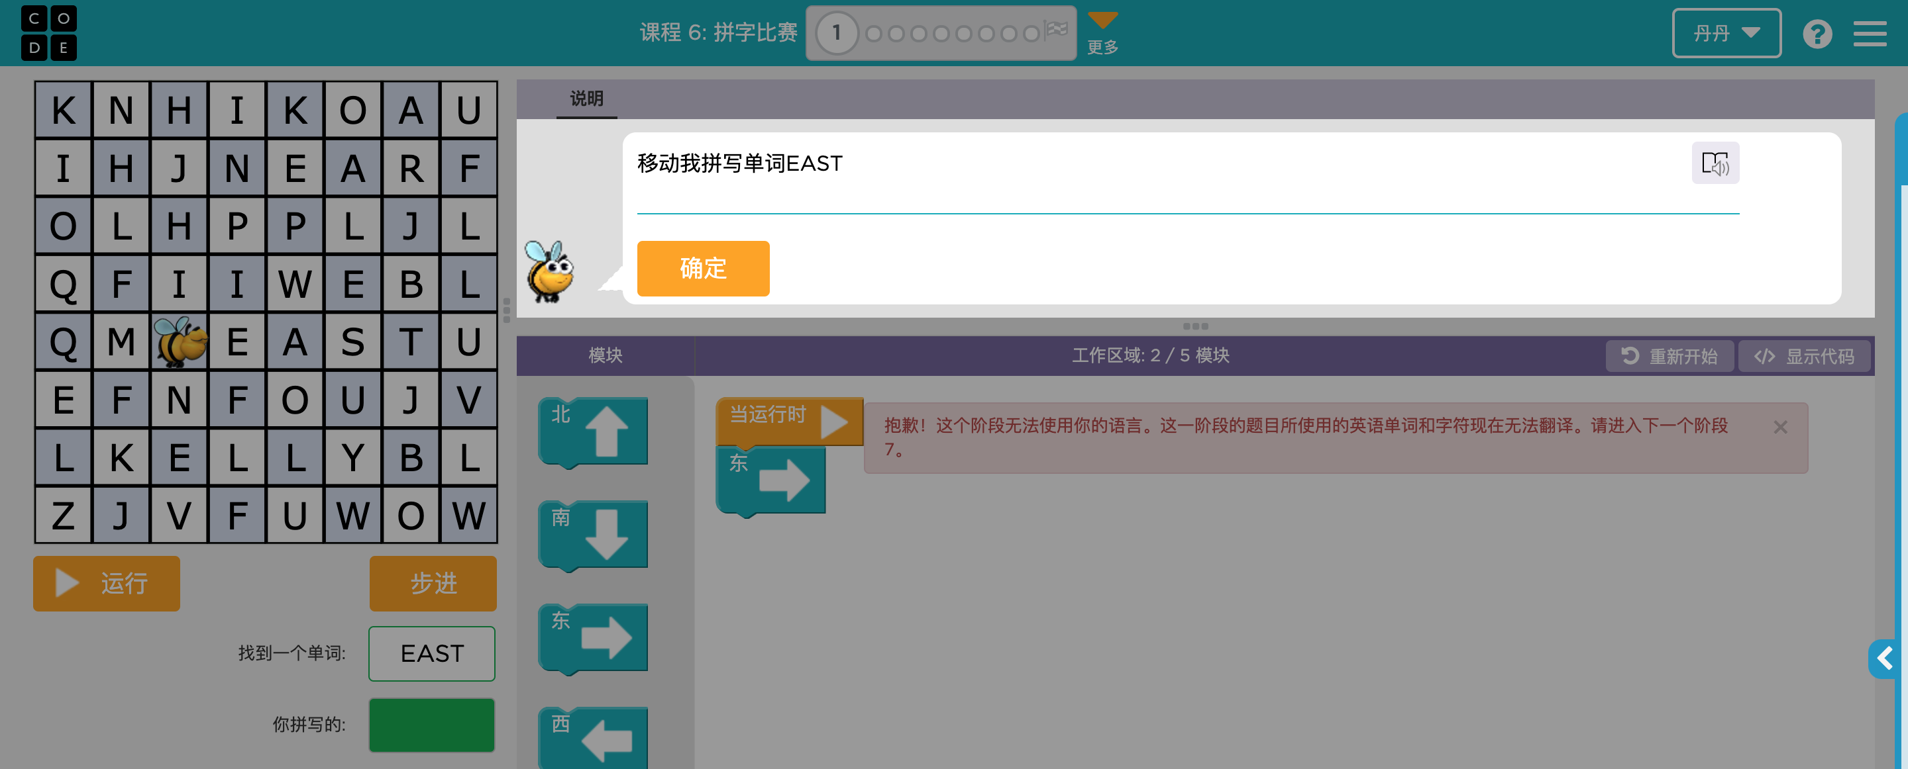Go to the second level bubble
Image resolution: width=1908 pixels, height=769 pixels.
874,33
